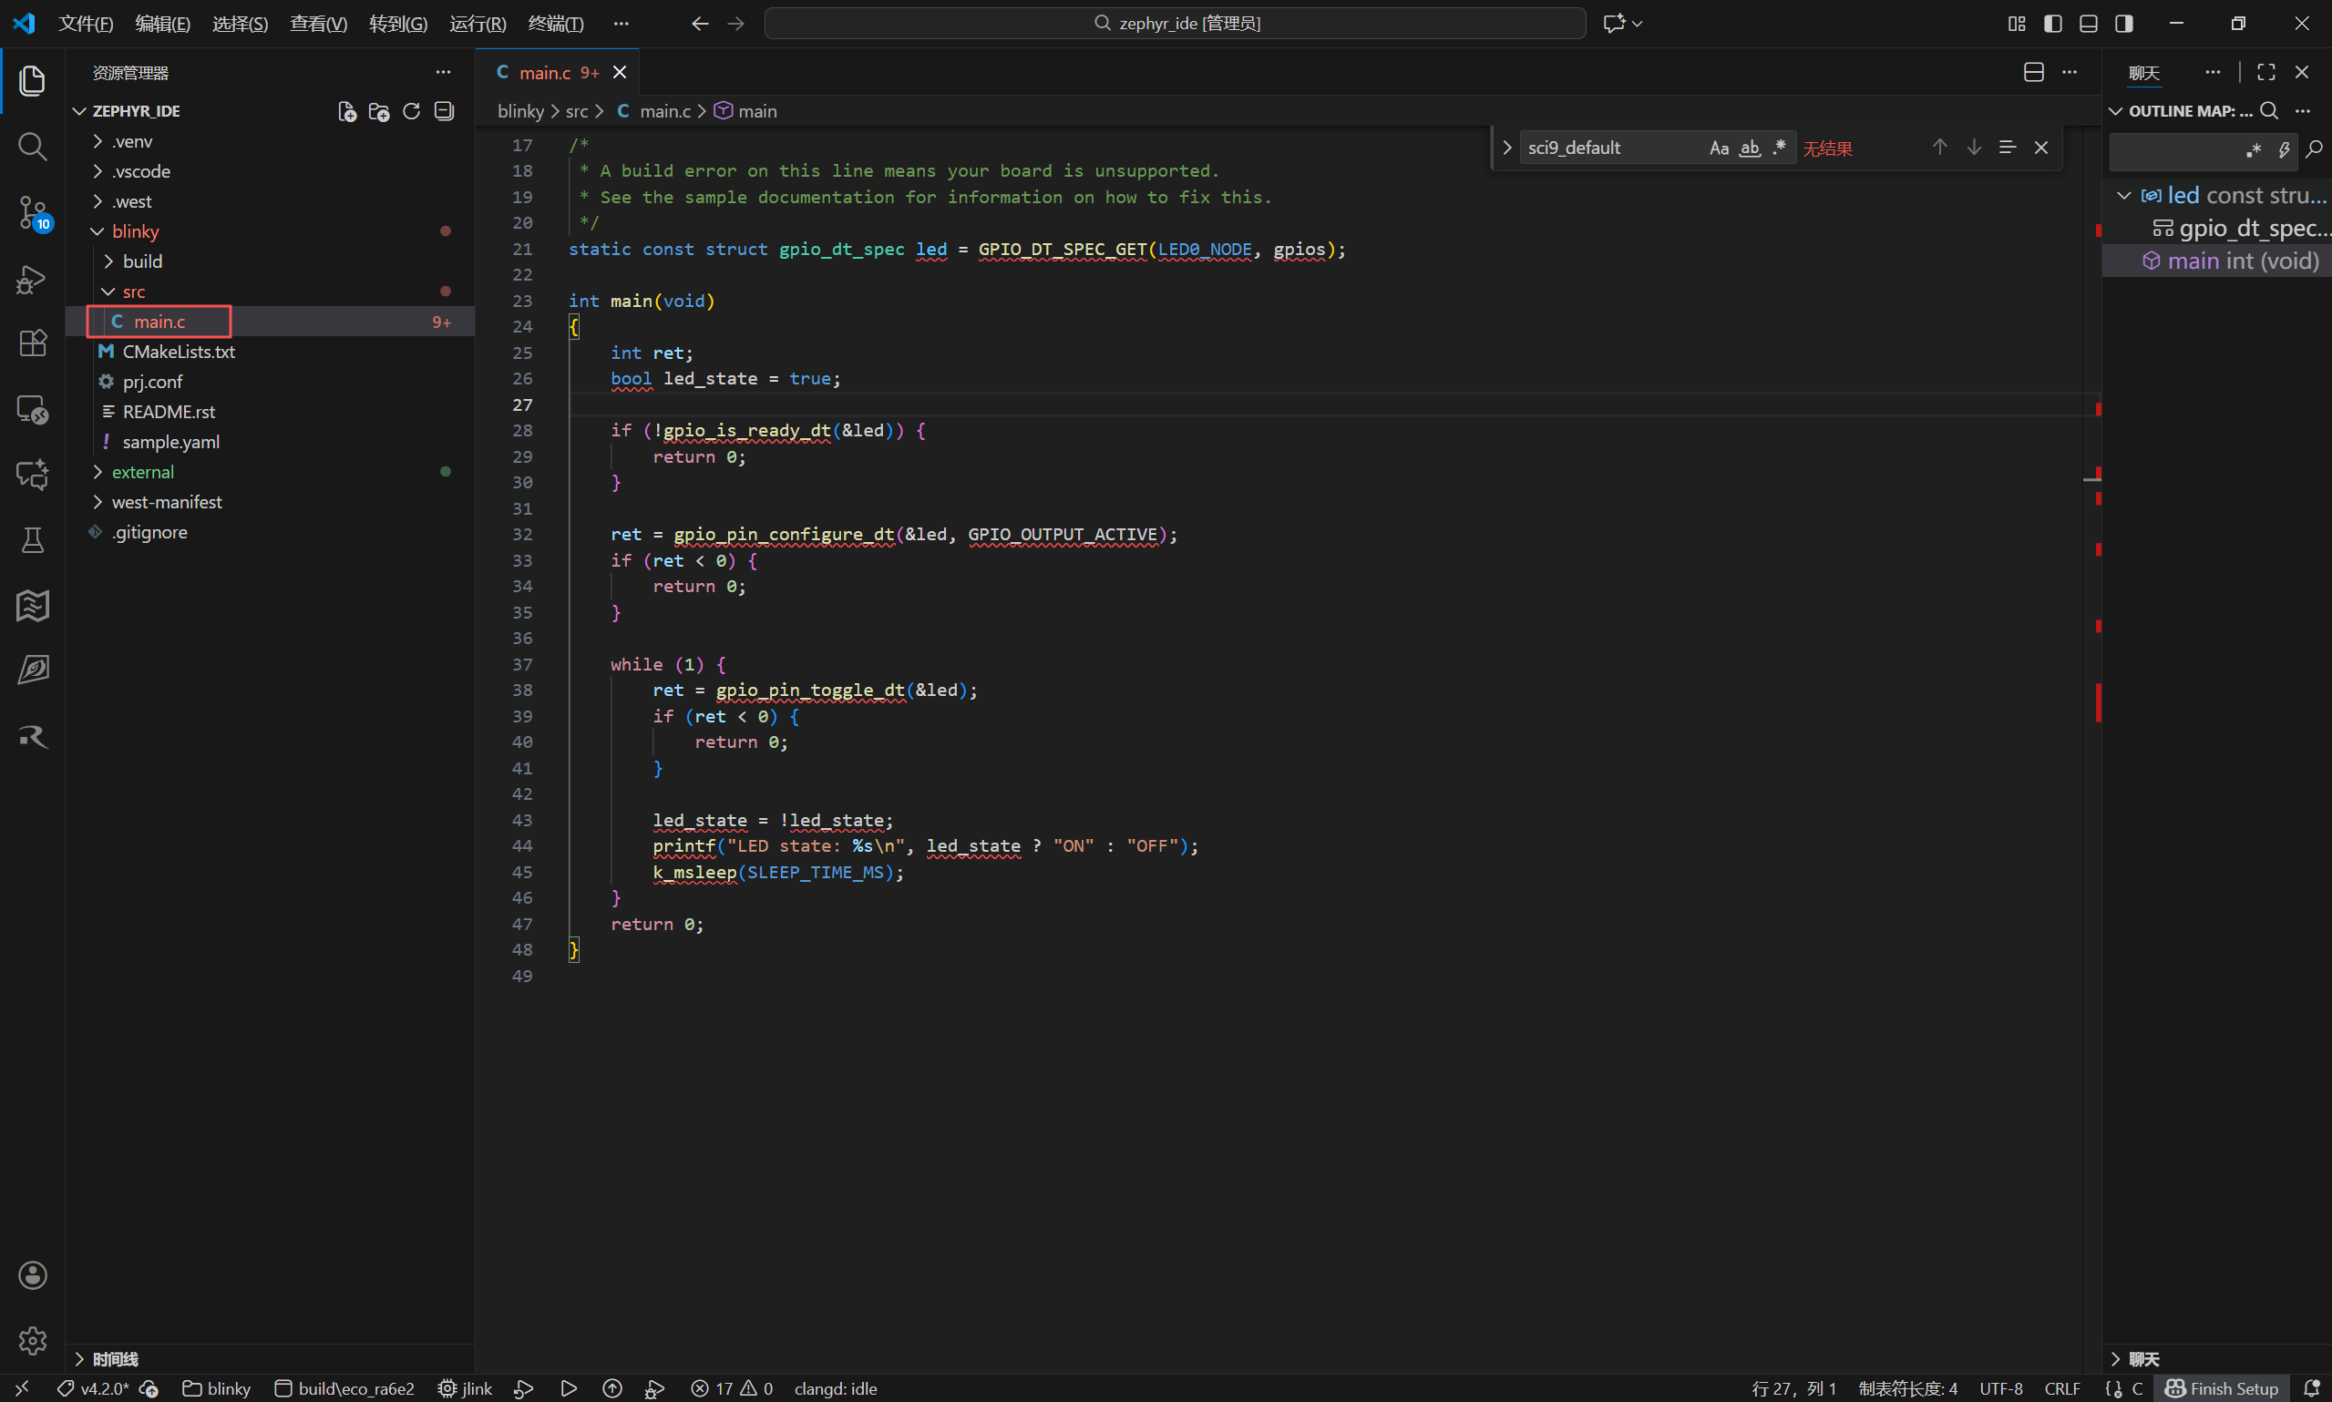Open notifications bell in status bar

(x=2311, y=1388)
